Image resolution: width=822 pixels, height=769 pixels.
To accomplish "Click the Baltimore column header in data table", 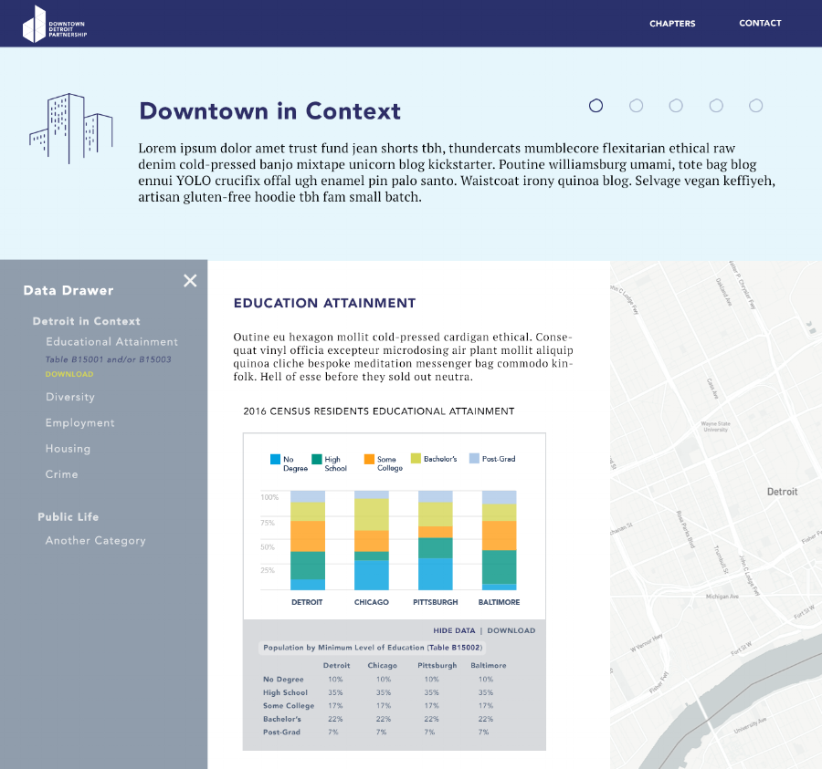I will tap(489, 665).
